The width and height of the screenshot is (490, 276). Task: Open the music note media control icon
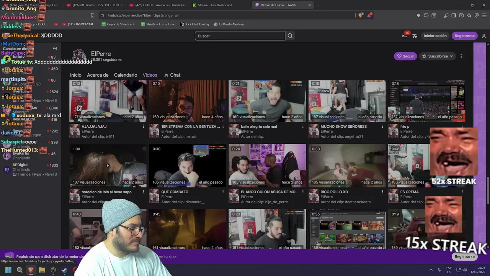(446, 15)
